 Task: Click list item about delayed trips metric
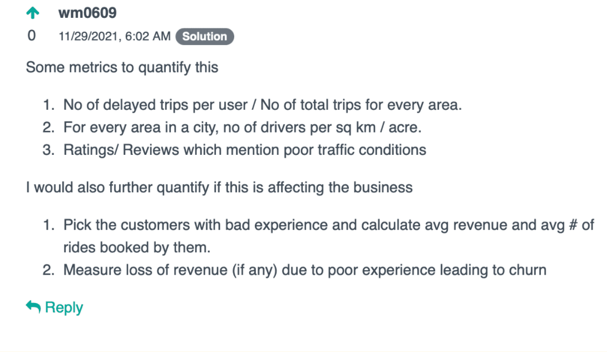pyautogui.click(x=262, y=105)
